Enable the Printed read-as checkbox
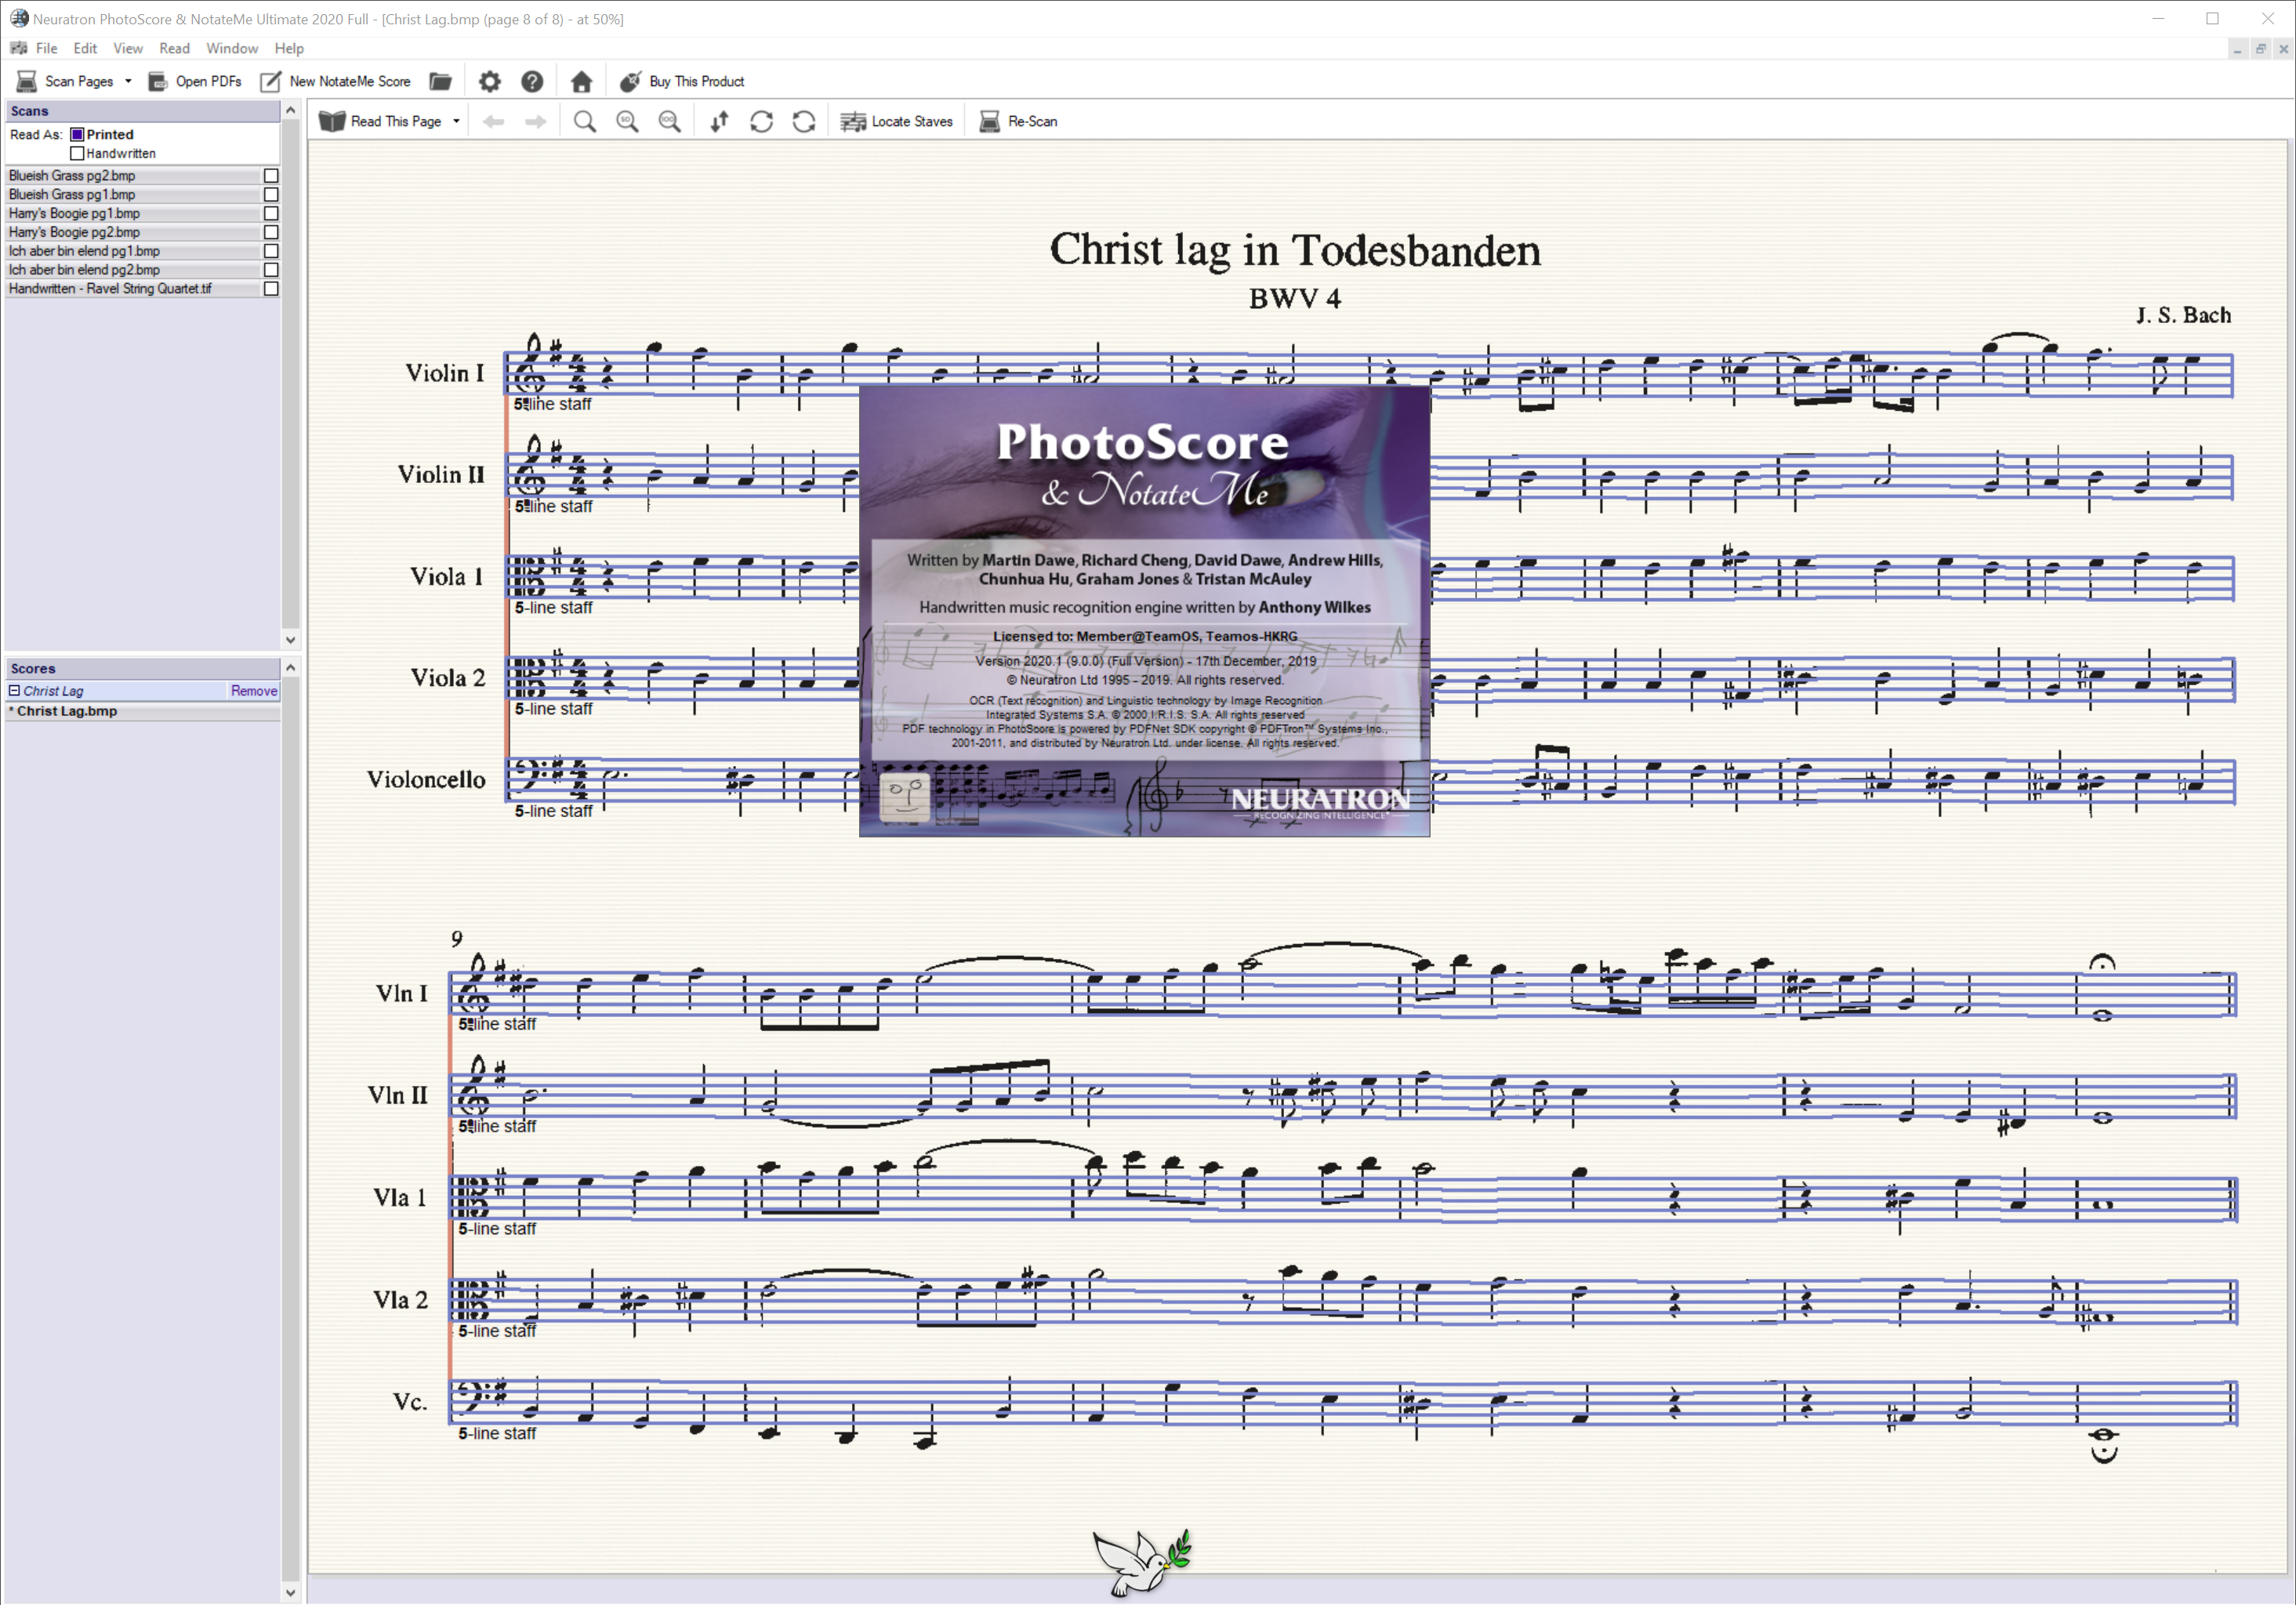The height and width of the screenshot is (1605, 2296). pos(77,134)
